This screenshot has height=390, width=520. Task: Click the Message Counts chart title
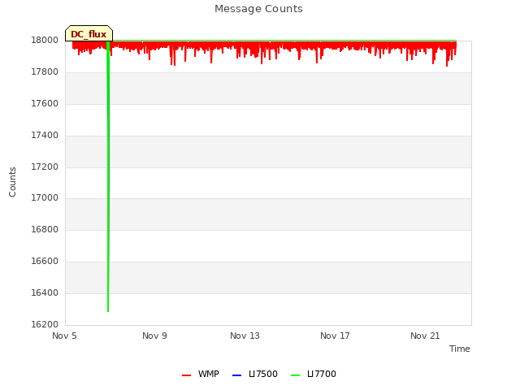point(258,9)
